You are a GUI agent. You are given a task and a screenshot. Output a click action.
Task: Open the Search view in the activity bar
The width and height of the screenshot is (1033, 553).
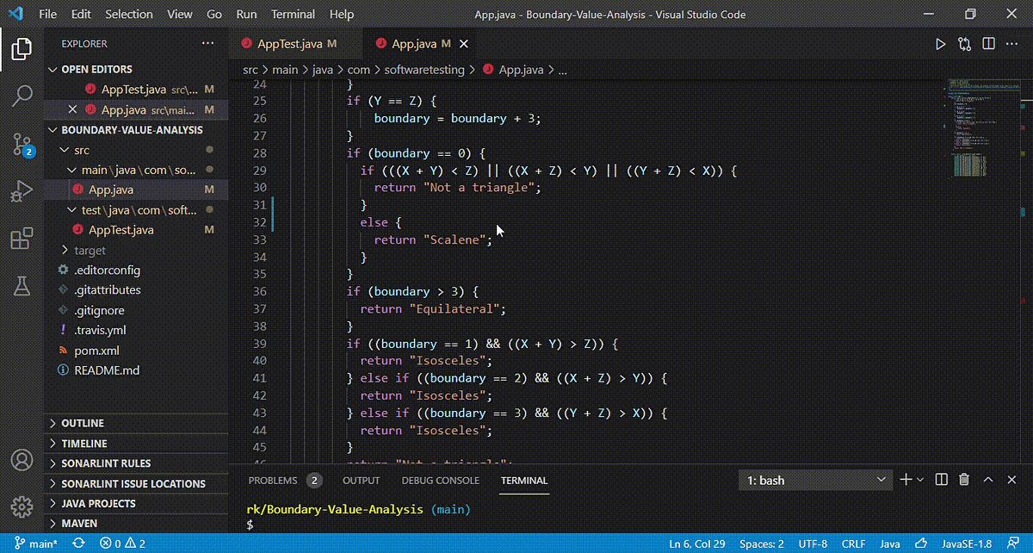pos(22,96)
